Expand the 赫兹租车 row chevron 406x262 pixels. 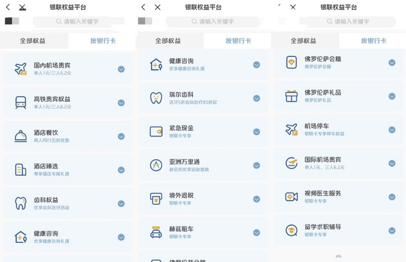(x=256, y=233)
